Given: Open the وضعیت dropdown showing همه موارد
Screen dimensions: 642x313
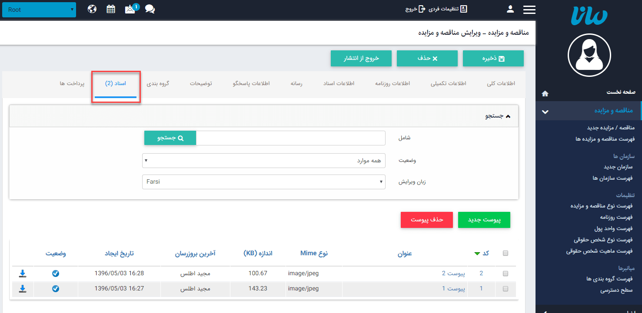Looking at the screenshot, I should point(263,160).
